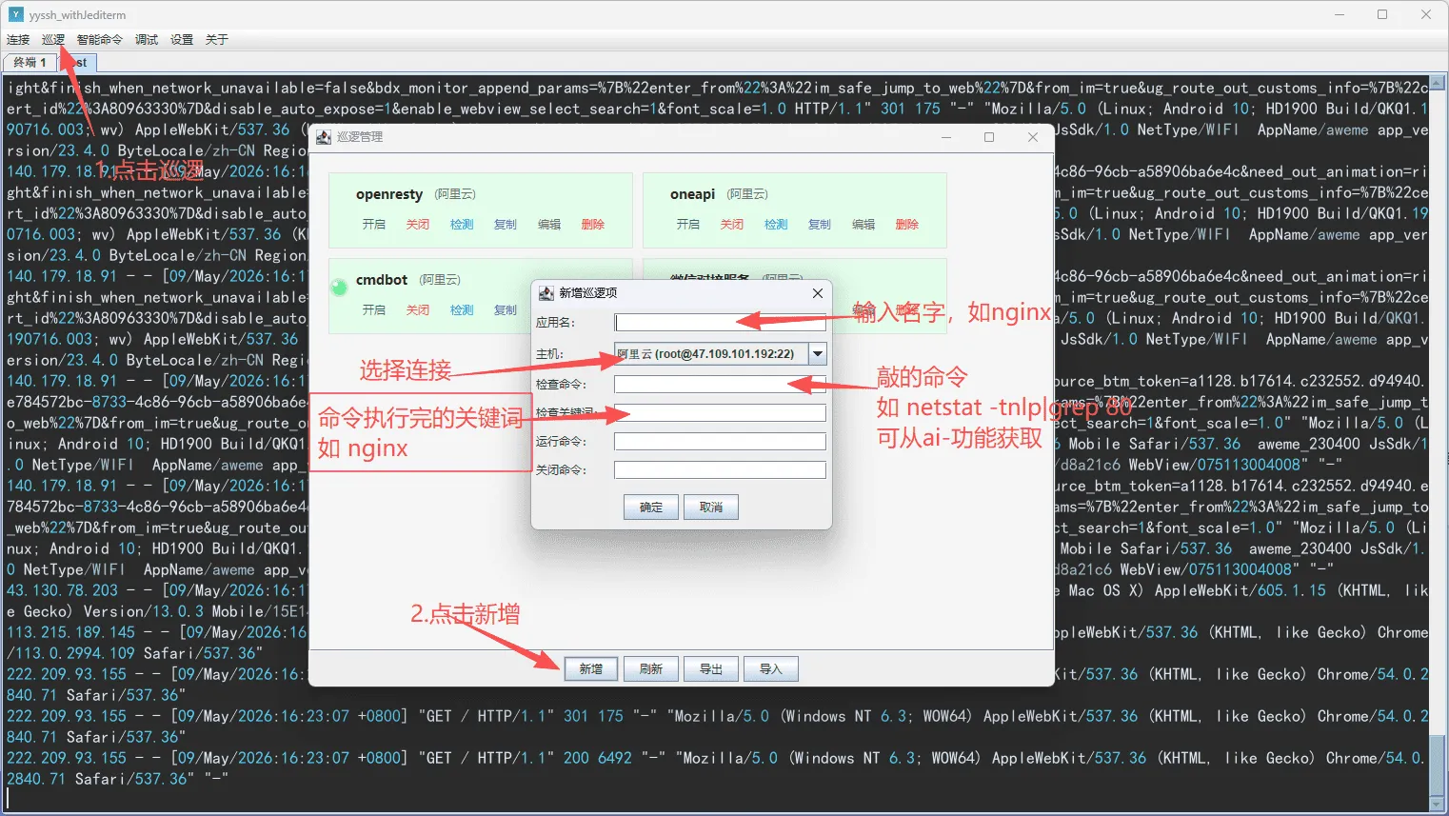Viewport: 1449px width, 816px height.
Task: Maximize the 巡逻管理 window
Action: coord(989,137)
